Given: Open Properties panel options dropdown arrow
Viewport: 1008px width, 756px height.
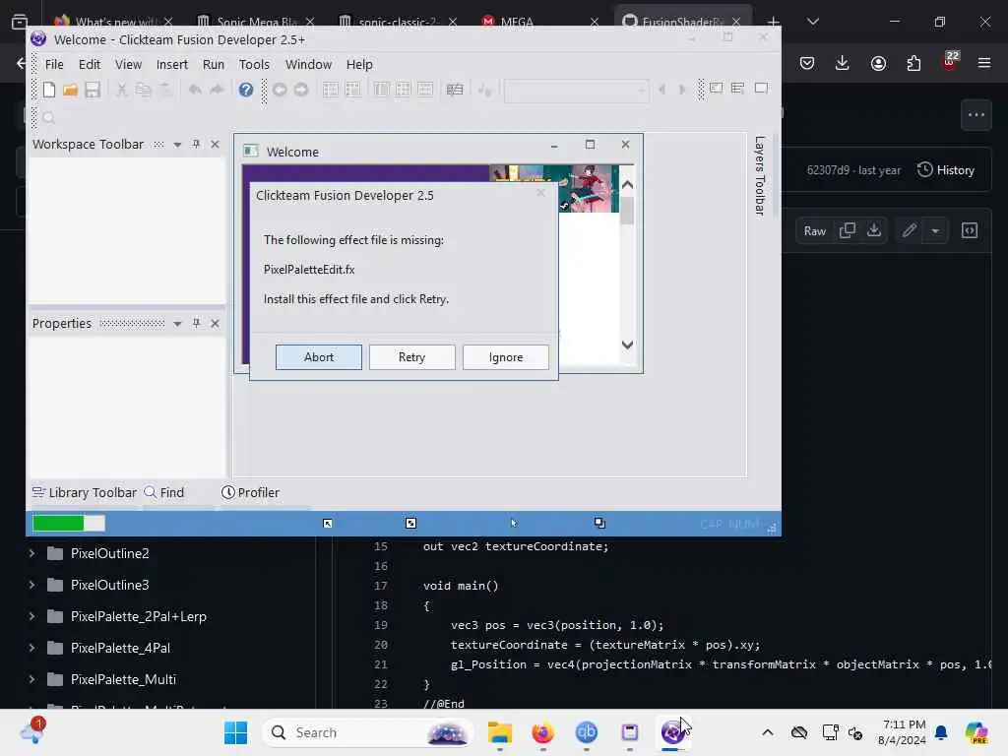Looking at the screenshot, I should coord(177,324).
